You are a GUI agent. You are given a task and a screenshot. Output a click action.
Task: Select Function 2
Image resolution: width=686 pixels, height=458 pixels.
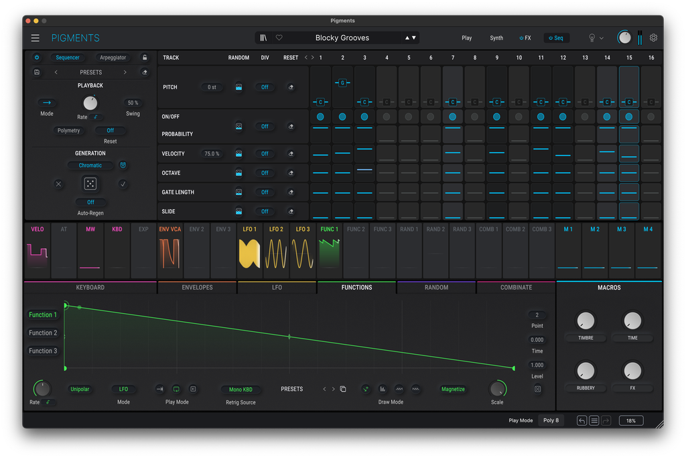pyautogui.click(x=43, y=333)
